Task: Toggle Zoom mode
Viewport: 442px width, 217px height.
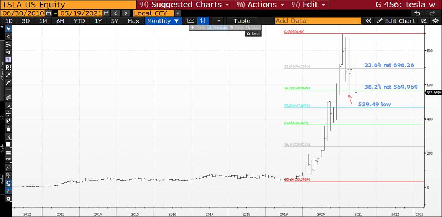Action: (253, 28)
